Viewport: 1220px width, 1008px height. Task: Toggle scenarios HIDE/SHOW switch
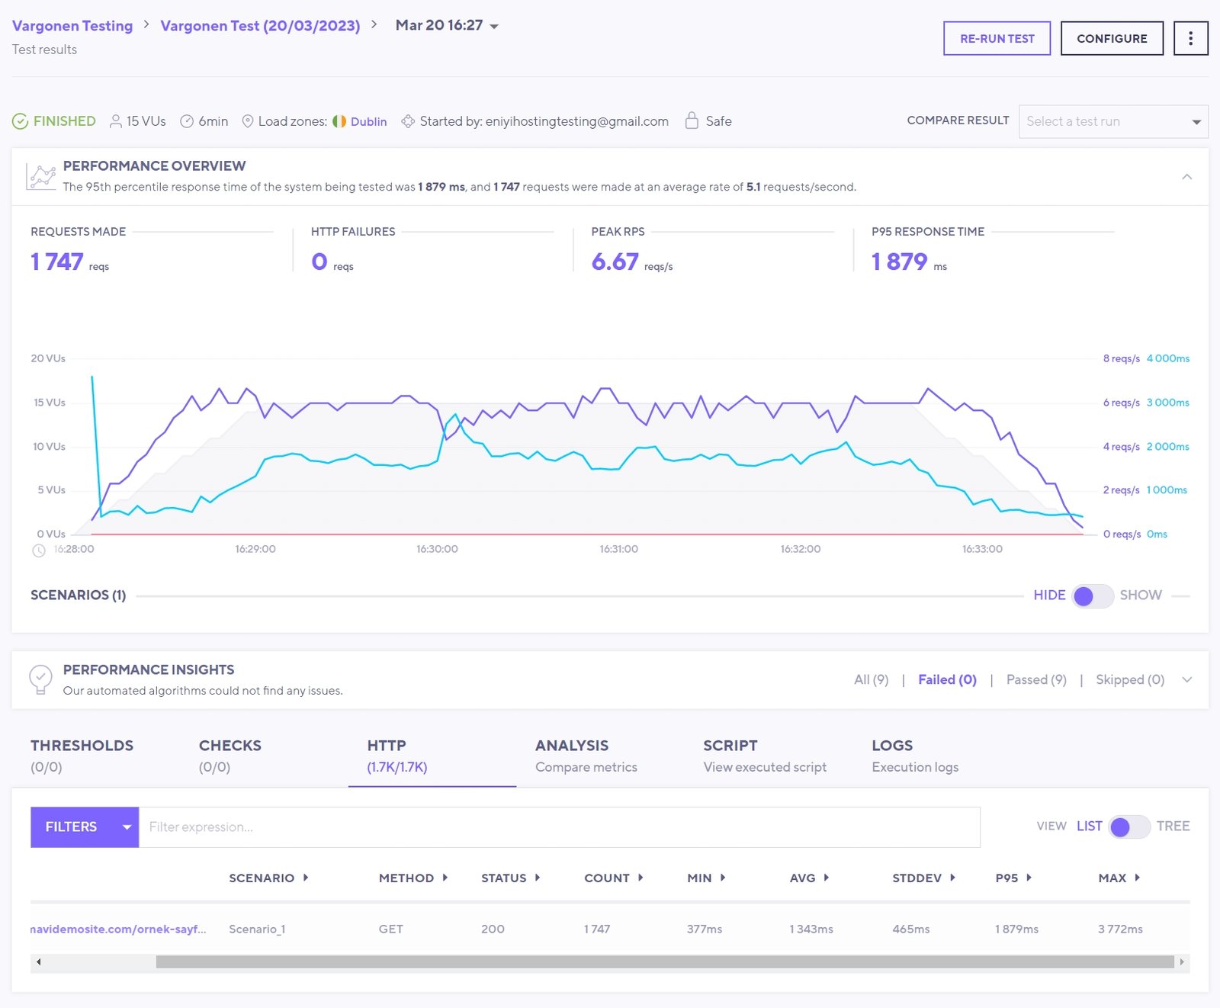[x=1093, y=595]
